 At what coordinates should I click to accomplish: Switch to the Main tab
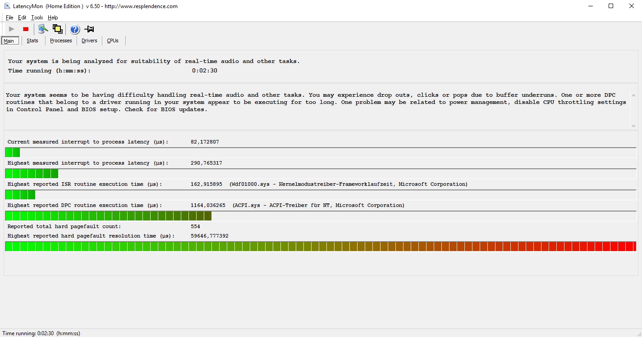pos(9,41)
